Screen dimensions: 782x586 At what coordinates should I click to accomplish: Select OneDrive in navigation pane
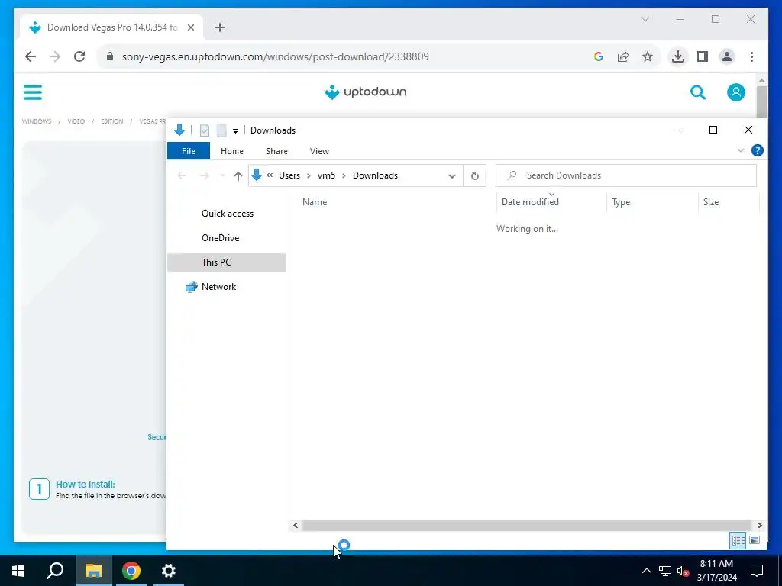click(221, 238)
